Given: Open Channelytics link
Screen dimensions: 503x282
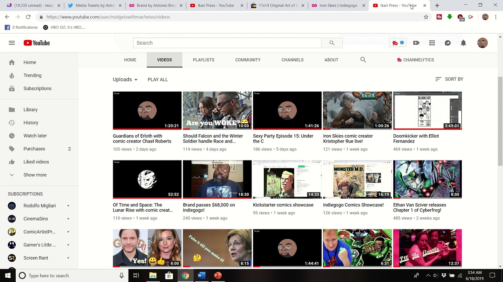Looking at the screenshot, I should pyautogui.click(x=415, y=60).
